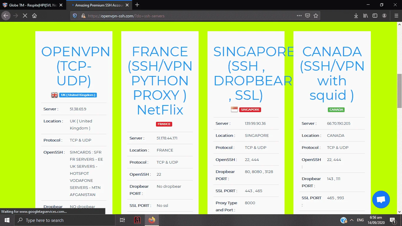Viewport: 402px width, 226px height.
Task: Click Canada Dropbear port value 143 , 111
Action: pyautogui.click(x=333, y=179)
